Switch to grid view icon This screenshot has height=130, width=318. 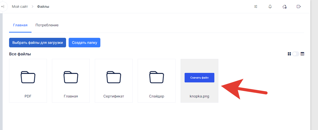(289, 54)
